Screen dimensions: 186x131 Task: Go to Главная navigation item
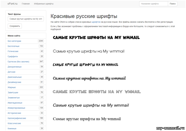coord(26,4)
